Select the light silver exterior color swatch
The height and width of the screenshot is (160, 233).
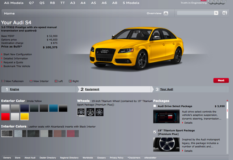[x=6, y=108]
